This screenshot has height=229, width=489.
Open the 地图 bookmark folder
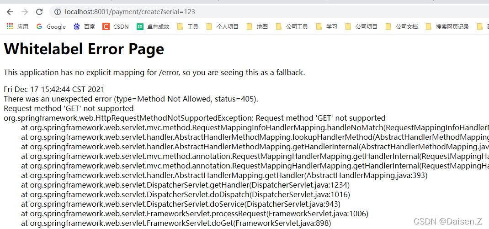(x=257, y=27)
